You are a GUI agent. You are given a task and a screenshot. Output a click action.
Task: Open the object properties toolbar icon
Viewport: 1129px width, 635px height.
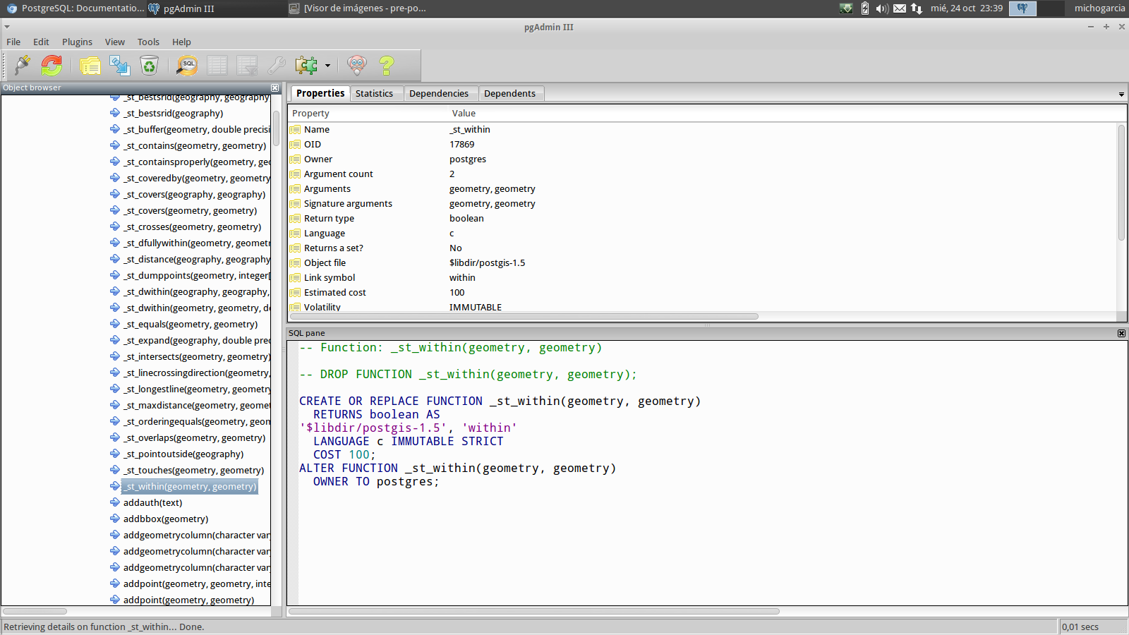pos(90,66)
